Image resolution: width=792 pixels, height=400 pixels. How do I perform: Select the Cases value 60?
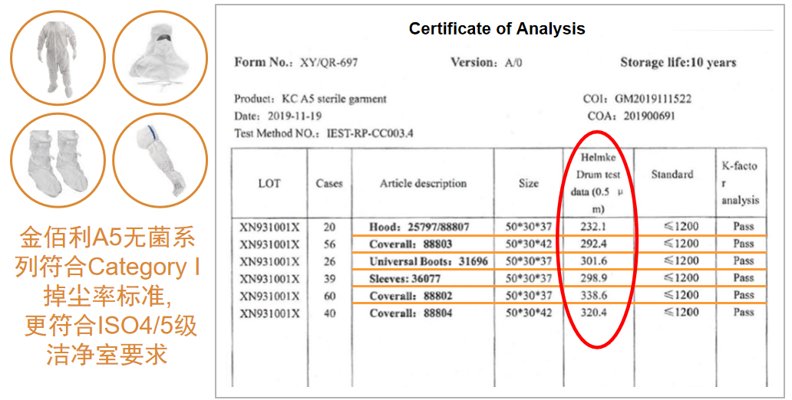329,296
